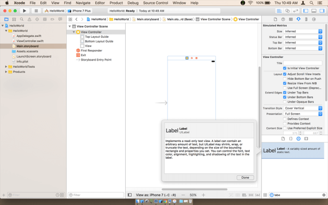The height and width of the screenshot is (205, 328).
Task: Toggle Under Top Bars checkbox
Action: pos(285,92)
